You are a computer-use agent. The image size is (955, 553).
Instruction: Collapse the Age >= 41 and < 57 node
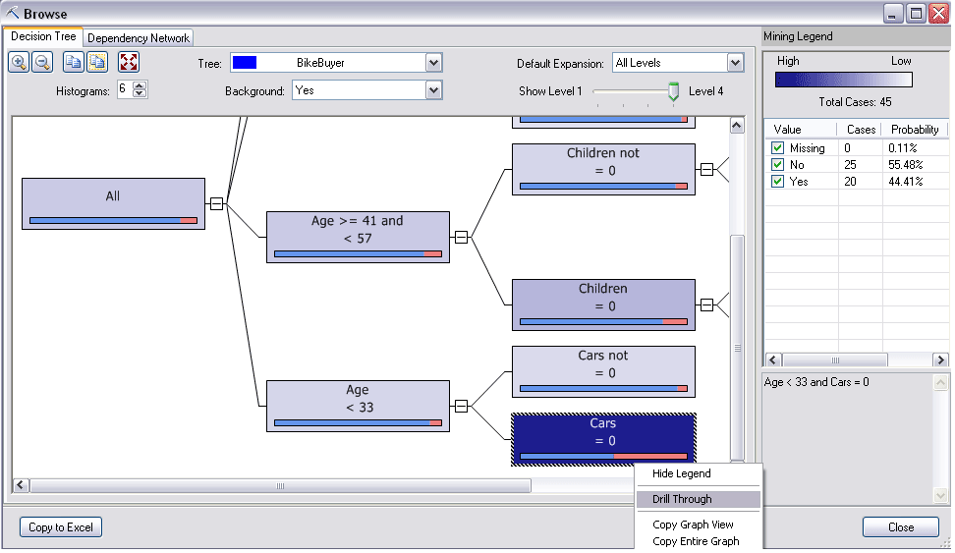point(461,238)
